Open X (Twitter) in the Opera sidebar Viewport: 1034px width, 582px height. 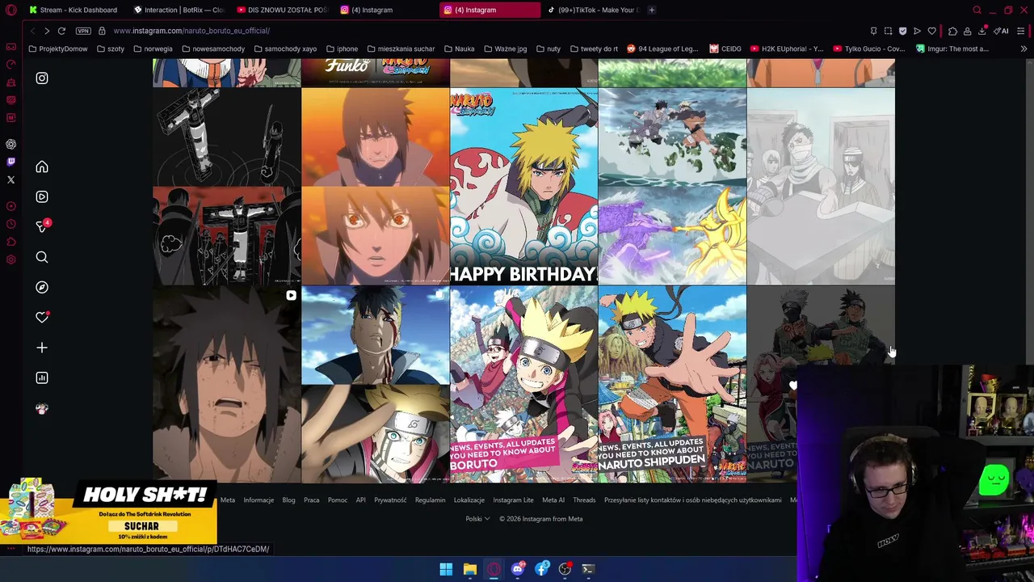tap(11, 179)
